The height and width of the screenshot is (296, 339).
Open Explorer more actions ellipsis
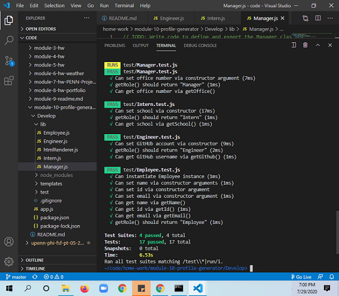[x=87, y=18]
